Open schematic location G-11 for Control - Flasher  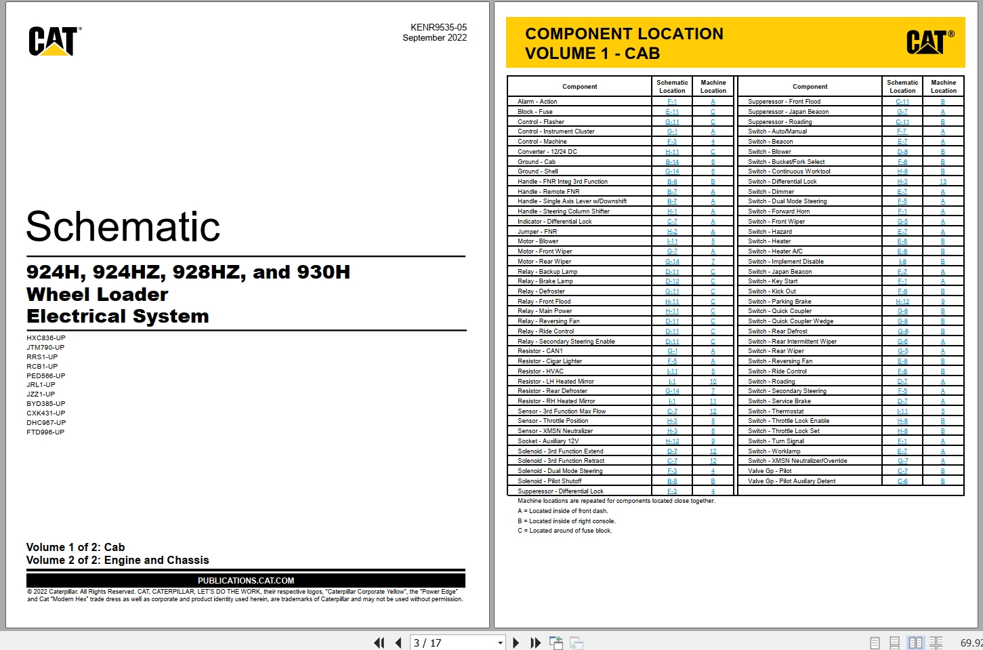point(672,122)
